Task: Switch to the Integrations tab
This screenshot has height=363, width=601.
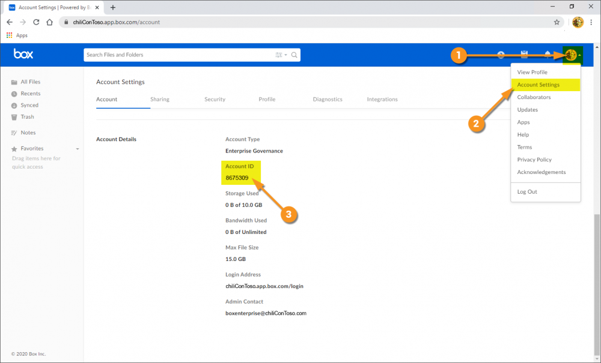Action: pos(382,100)
